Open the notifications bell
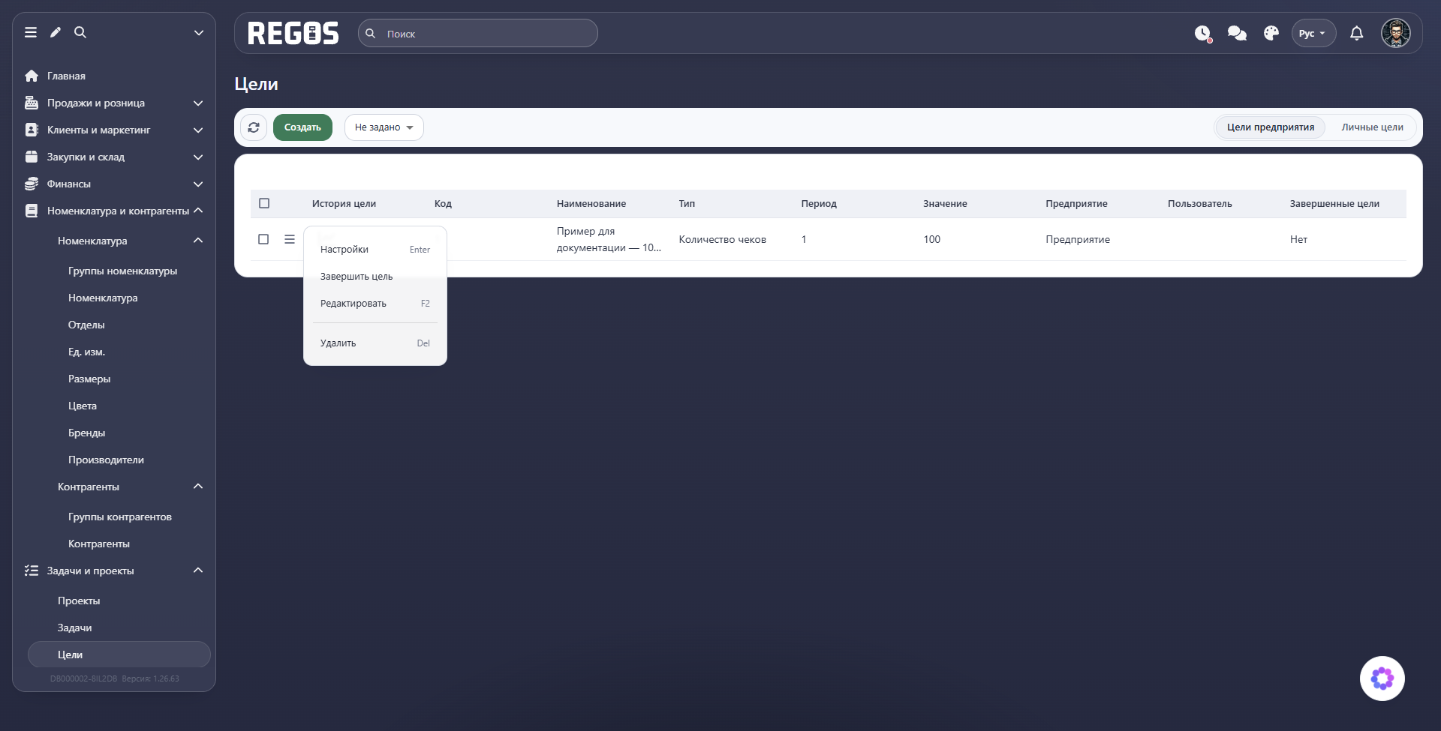 [x=1357, y=34]
